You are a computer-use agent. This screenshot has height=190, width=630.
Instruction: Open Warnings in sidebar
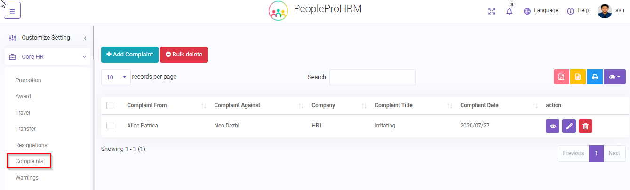pyautogui.click(x=27, y=178)
